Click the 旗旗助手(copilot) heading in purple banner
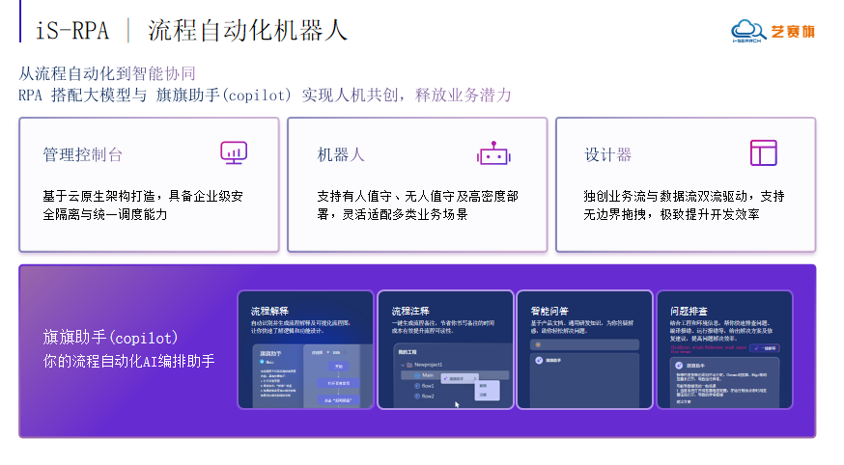This screenshot has width=844, height=465. tap(111, 339)
